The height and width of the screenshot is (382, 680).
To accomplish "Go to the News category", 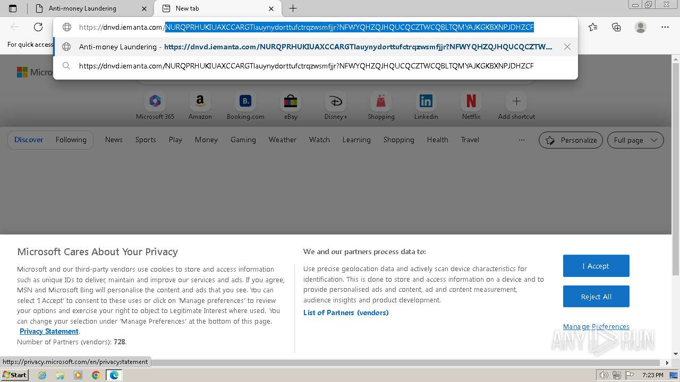I will click(x=114, y=140).
